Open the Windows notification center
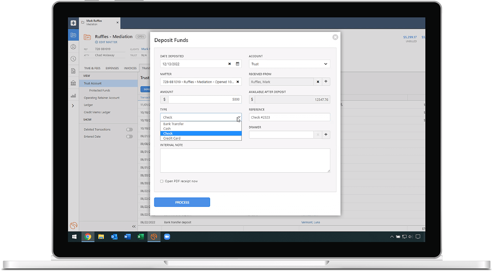Screen dimensions: 493x272 click(x=418, y=237)
